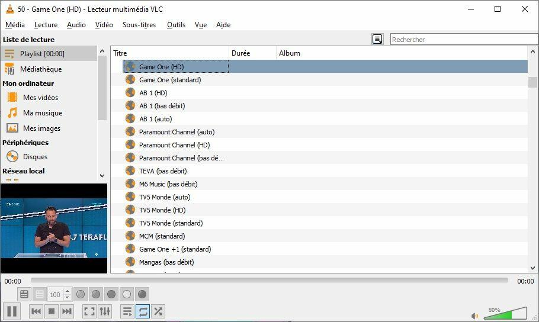Select Playlist in the sidebar

click(49, 54)
